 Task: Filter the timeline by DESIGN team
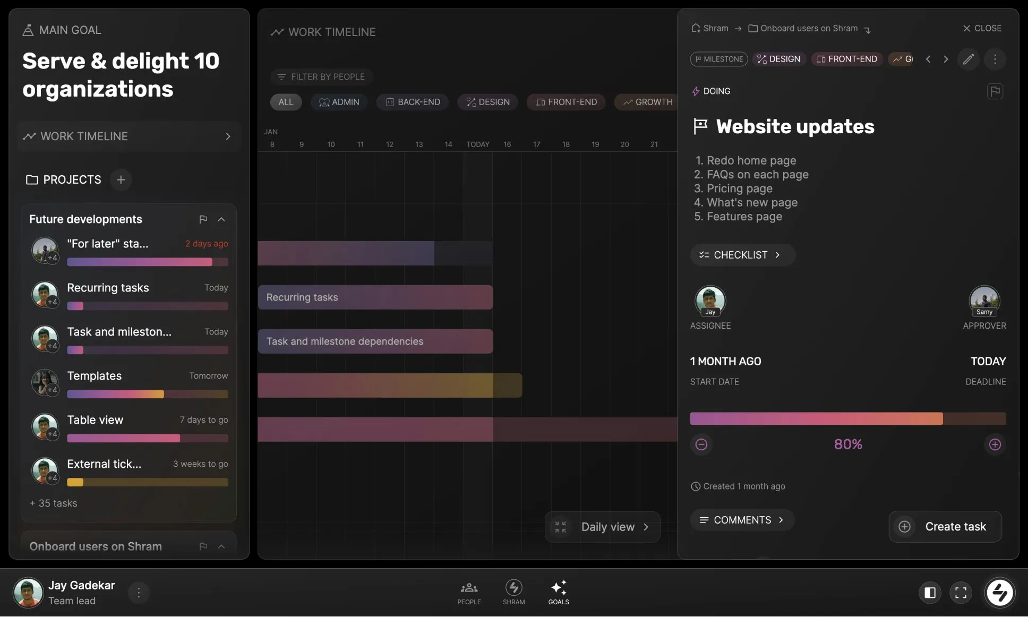click(x=487, y=102)
